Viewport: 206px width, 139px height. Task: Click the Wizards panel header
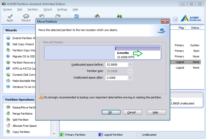coord(19,30)
